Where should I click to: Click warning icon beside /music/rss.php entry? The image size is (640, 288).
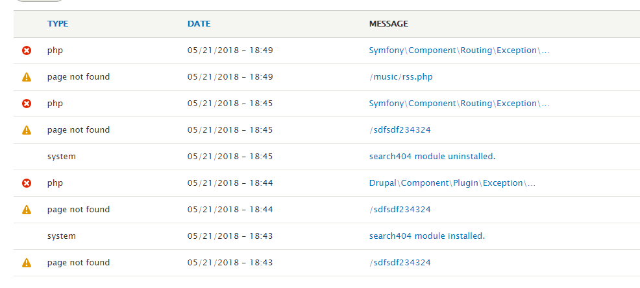coord(27,77)
